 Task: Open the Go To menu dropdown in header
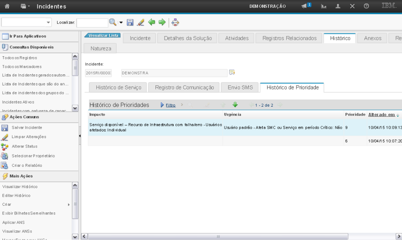coord(25,6)
